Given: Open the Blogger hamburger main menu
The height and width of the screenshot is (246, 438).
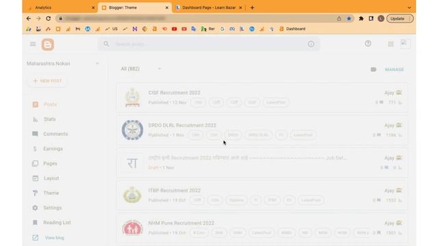Looking at the screenshot, I should point(33,44).
